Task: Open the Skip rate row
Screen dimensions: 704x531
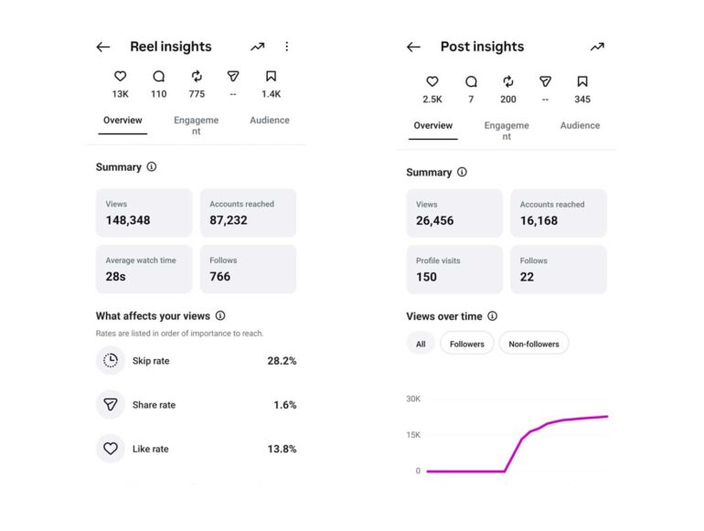Action: coord(197,360)
